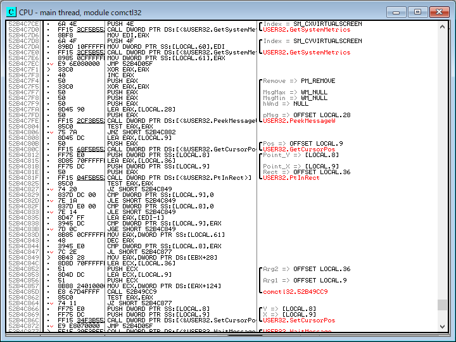Click the scrollbar down arrow
Image resolution: width=456 pixels, height=342 pixels.
click(x=442, y=326)
